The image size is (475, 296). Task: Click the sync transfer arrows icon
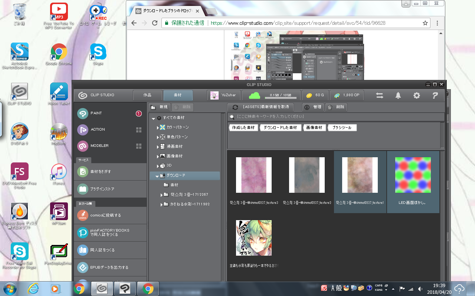pos(380,95)
